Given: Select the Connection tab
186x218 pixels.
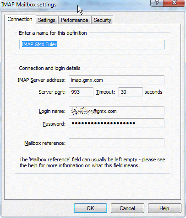Looking at the screenshot, I should pos(20,19).
